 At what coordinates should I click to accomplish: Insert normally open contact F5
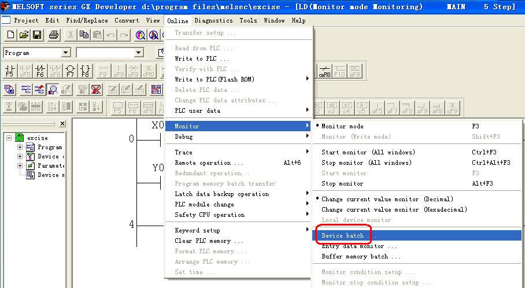(10, 71)
